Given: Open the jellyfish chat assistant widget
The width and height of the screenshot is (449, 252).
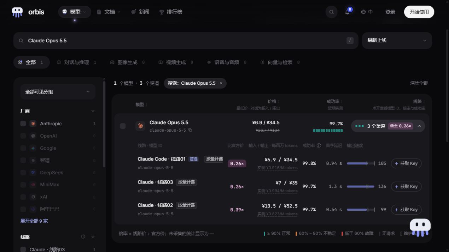Looking at the screenshot, I should pyautogui.click(x=420, y=228).
